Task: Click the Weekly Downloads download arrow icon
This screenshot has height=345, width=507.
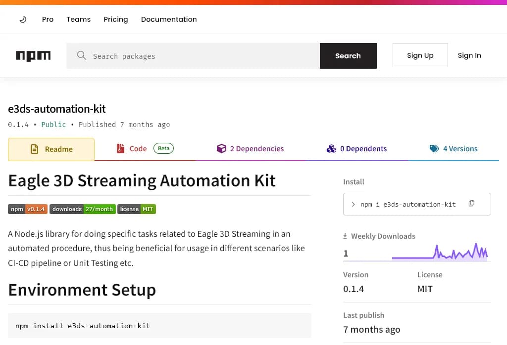Action: pos(345,236)
